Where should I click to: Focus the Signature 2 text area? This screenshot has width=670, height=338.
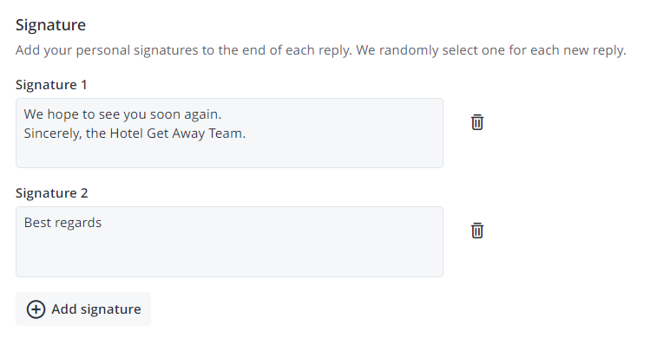coord(229,242)
